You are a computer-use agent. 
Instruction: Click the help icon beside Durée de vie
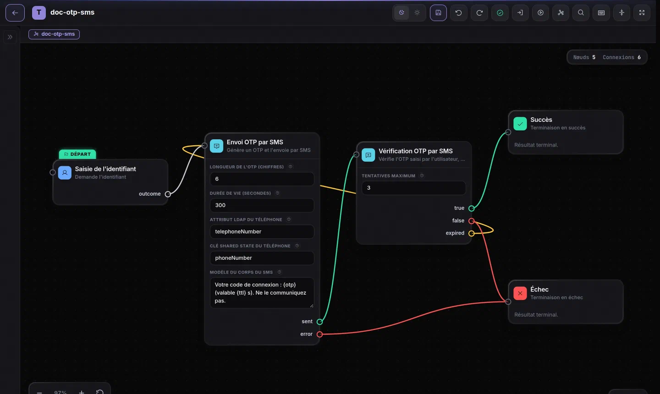(277, 193)
